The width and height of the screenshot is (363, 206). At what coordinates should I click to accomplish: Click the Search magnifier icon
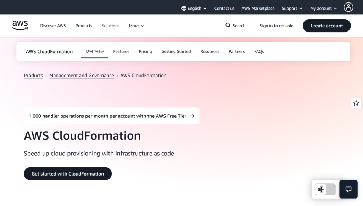[x=228, y=26]
